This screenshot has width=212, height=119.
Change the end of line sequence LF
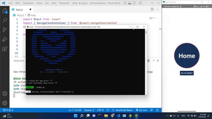(x=108, y=110)
